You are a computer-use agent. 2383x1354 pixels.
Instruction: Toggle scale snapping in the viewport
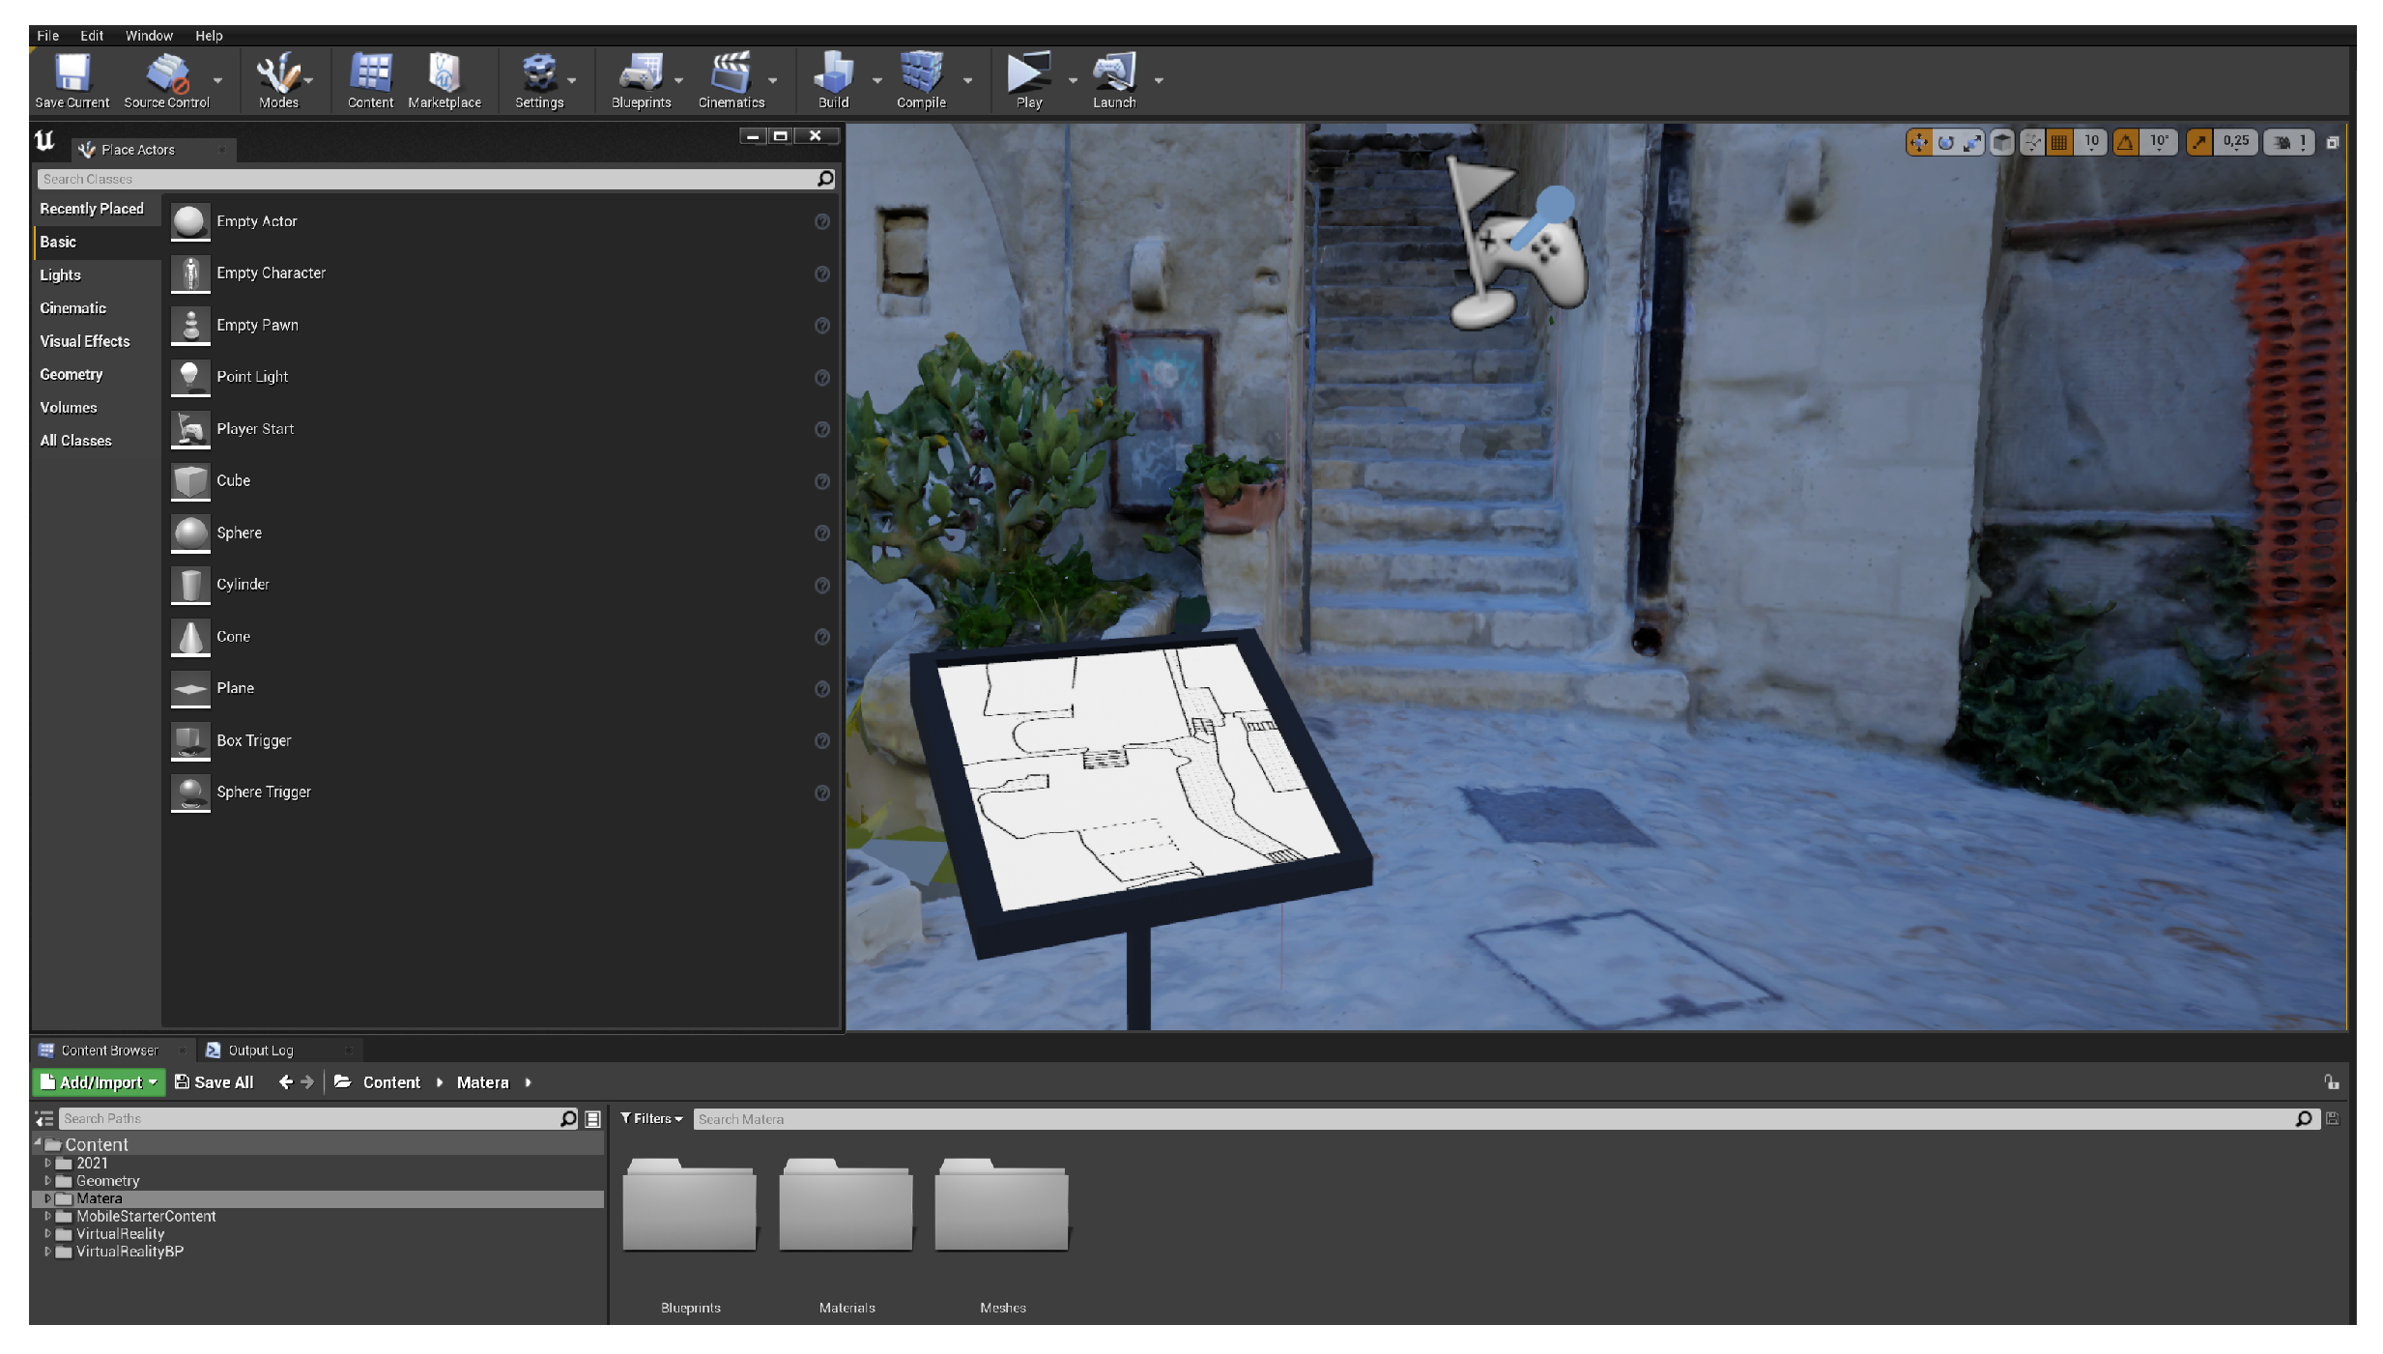point(2198,143)
